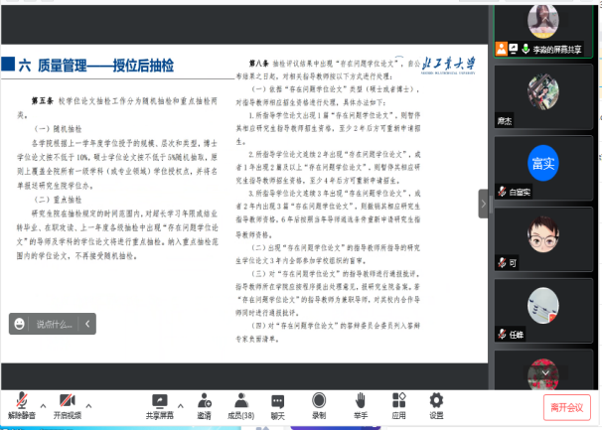Image resolution: width=602 pixels, height=430 pixels.
Task: Select 任峰 participant video tile
Action: (x=542, y=311)
